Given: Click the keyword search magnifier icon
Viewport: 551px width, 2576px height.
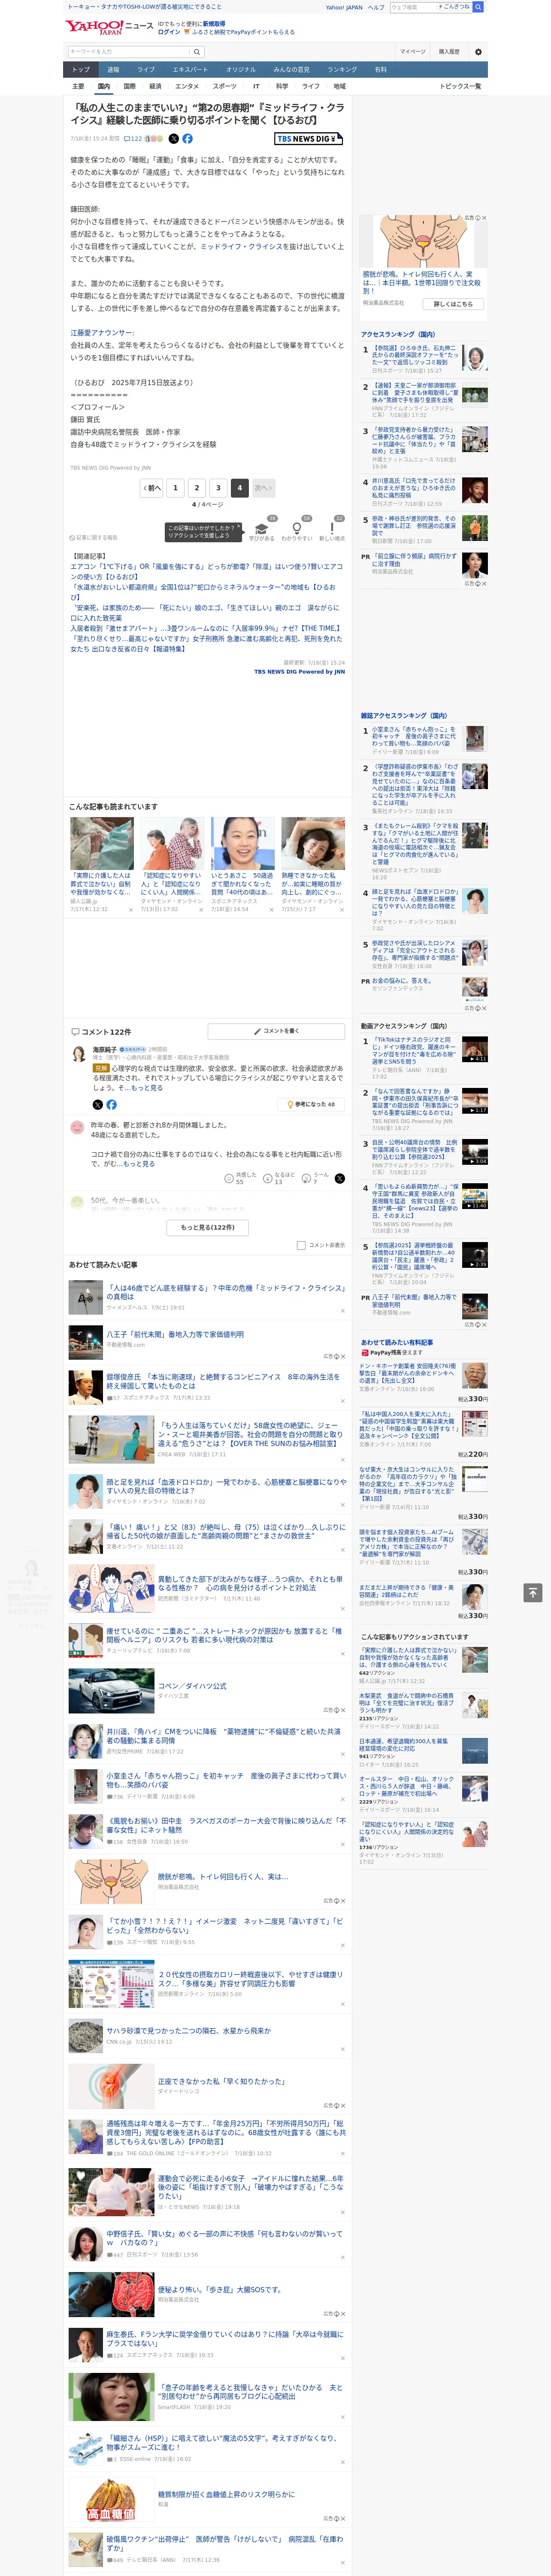Looking at the screenshot, I should pyautogui.click(x=197, y=52).
